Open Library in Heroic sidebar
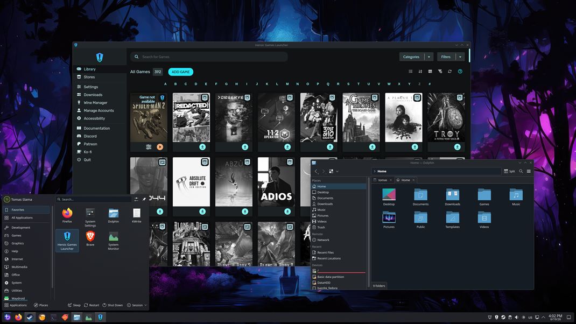576x324 pixels. pos(100,69)
